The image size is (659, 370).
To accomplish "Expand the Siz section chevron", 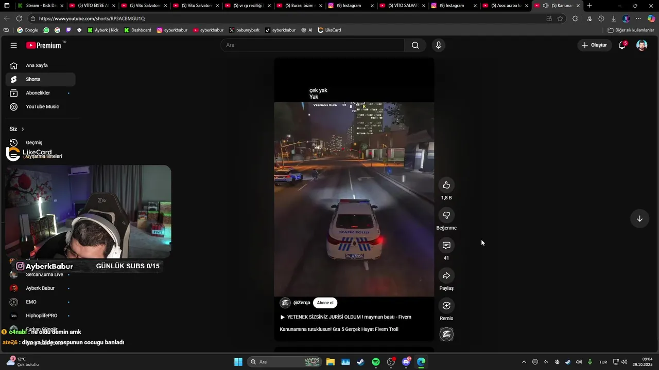I will pyautogui.click(x=23, y=129).
